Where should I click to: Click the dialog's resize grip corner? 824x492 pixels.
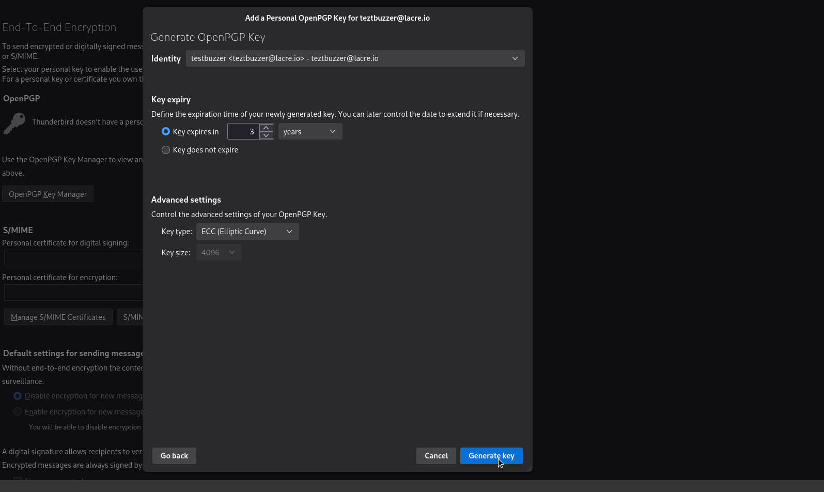(528, 468)
